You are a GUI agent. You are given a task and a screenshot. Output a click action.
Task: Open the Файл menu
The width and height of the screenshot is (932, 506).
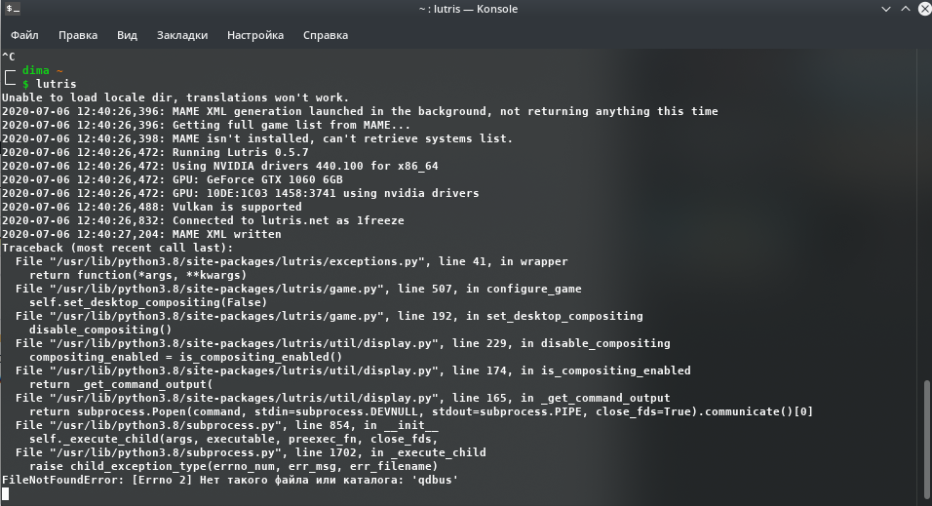point(24,35)
